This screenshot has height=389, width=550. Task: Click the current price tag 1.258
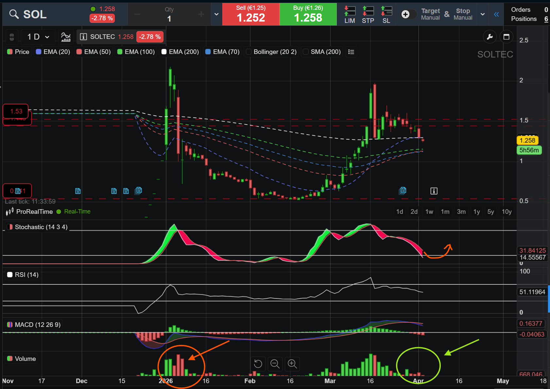click(x=527, y=141)
